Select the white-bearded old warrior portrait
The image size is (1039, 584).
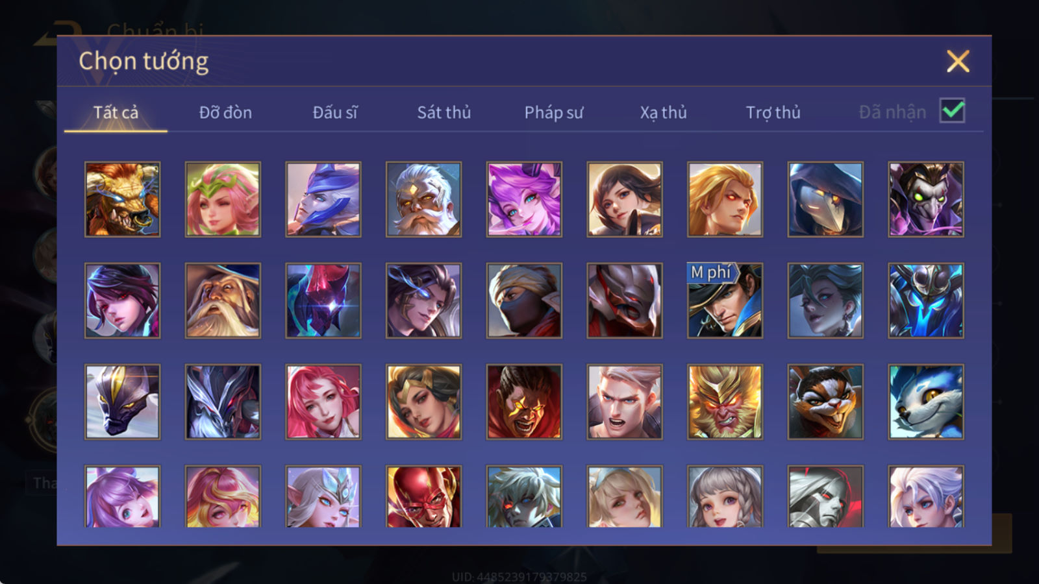coord(423,199)
